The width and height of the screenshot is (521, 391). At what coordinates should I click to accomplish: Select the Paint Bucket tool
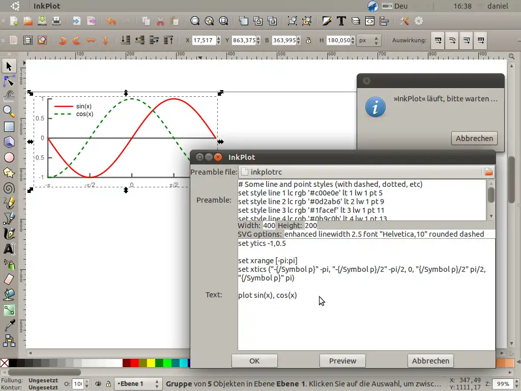pos(9,295)
